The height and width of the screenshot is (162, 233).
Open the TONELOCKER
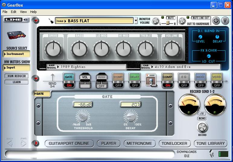[175, 144]
